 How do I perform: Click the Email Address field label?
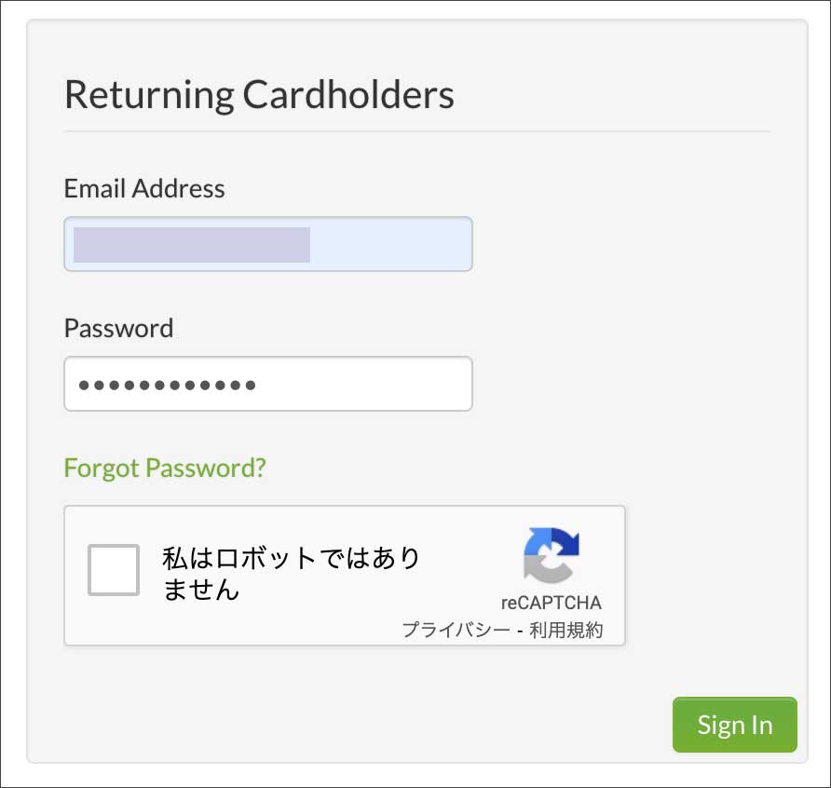pos(144,188)
